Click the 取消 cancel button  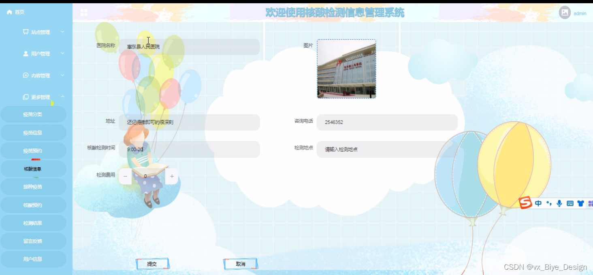click(x=241, y=264)
